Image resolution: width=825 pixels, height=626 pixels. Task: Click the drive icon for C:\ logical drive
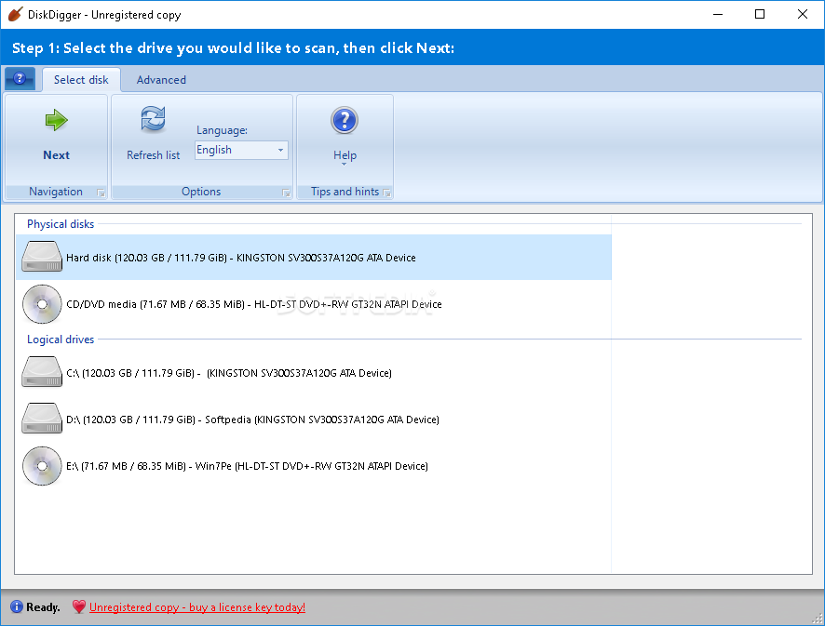42,372
